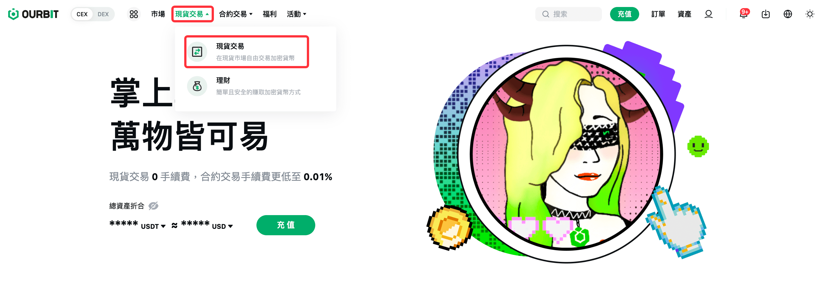This screenshot has width=822, height=287.
Task: Show hidden total assets with eye icon
Action: tap(153, 206)
